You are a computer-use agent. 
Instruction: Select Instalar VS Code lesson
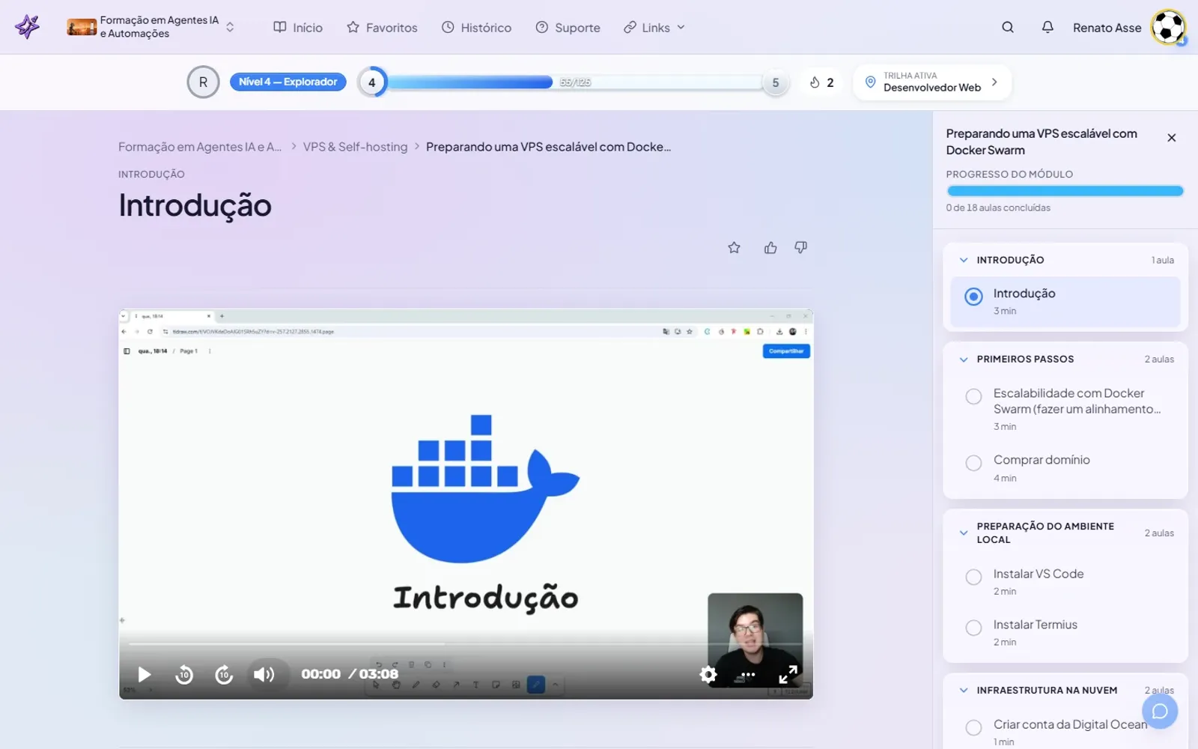pyautogui.click(x=1065, y=581)
